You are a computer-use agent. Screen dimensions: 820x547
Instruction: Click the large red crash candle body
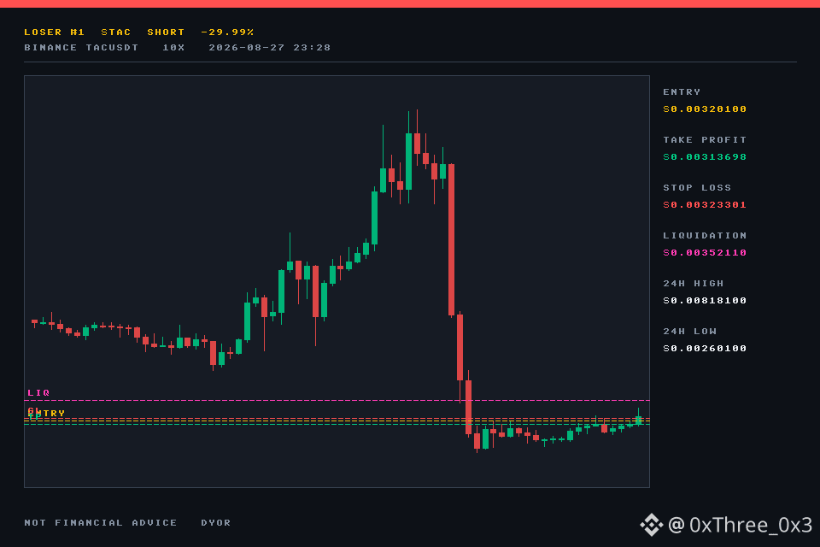coord(451,239)
